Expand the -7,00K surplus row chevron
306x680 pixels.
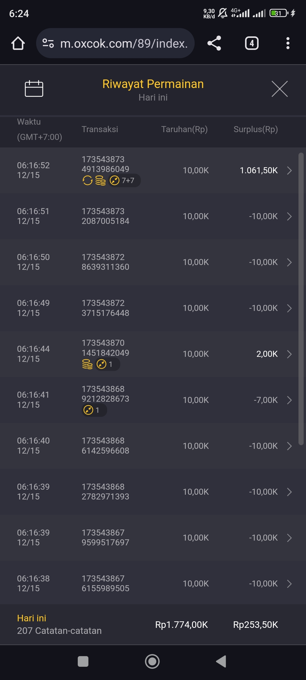289,400
